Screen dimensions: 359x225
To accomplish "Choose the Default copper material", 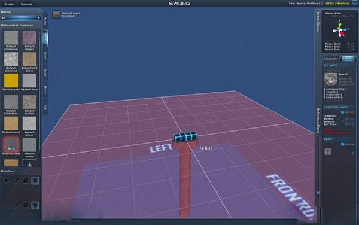I will (x=29, y=38).
